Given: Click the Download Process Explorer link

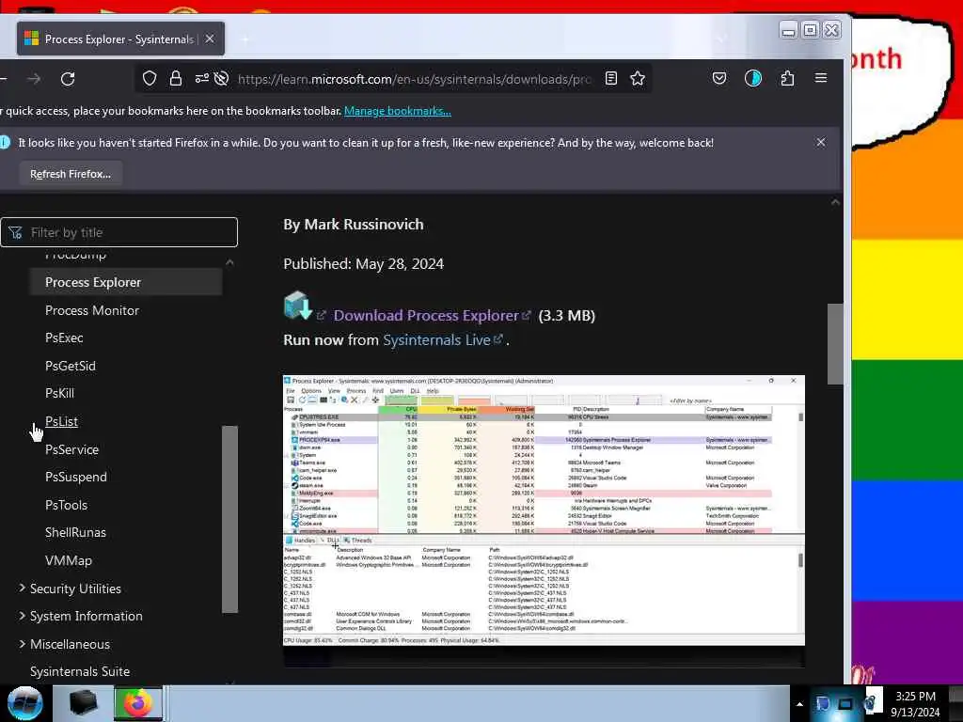Looking at the screenshot, I should point(426,316).
